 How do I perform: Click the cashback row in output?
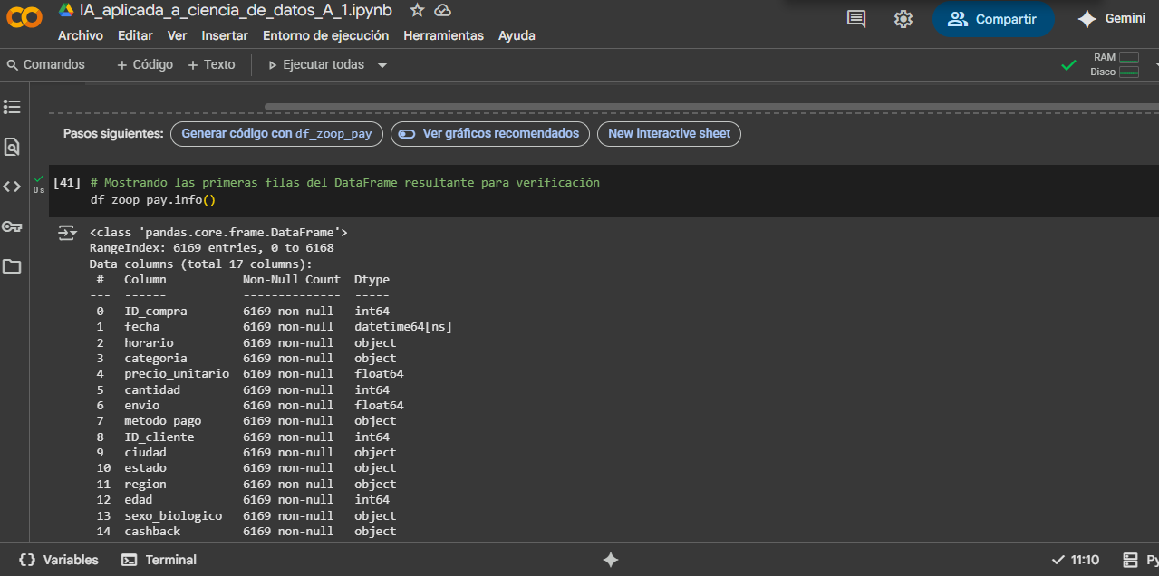(246, 531)
